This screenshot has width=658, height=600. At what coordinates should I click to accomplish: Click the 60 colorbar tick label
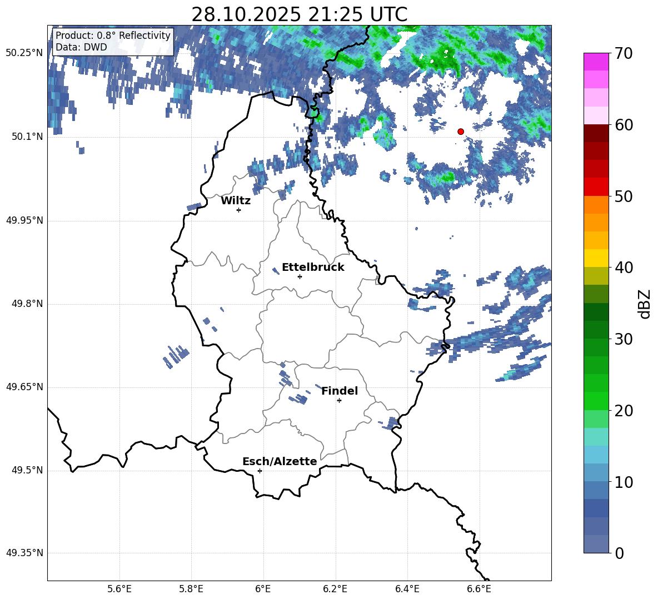tap(624, 125)
